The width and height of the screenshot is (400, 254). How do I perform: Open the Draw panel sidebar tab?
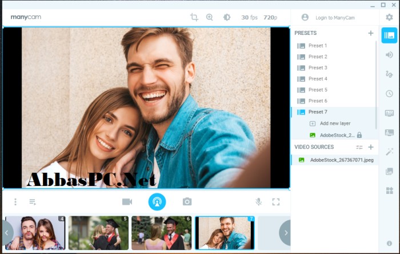pyautogui.click(x=389, y=74)
